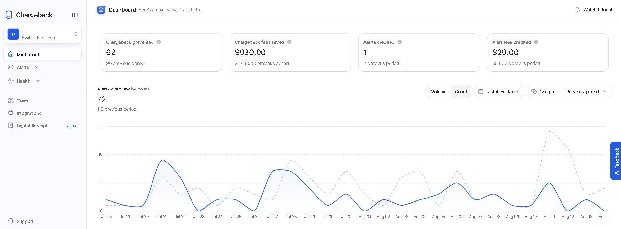Click the 115 previous period text
The width and height of the screenshot is (621, 229).
click(x=117, y=109)
